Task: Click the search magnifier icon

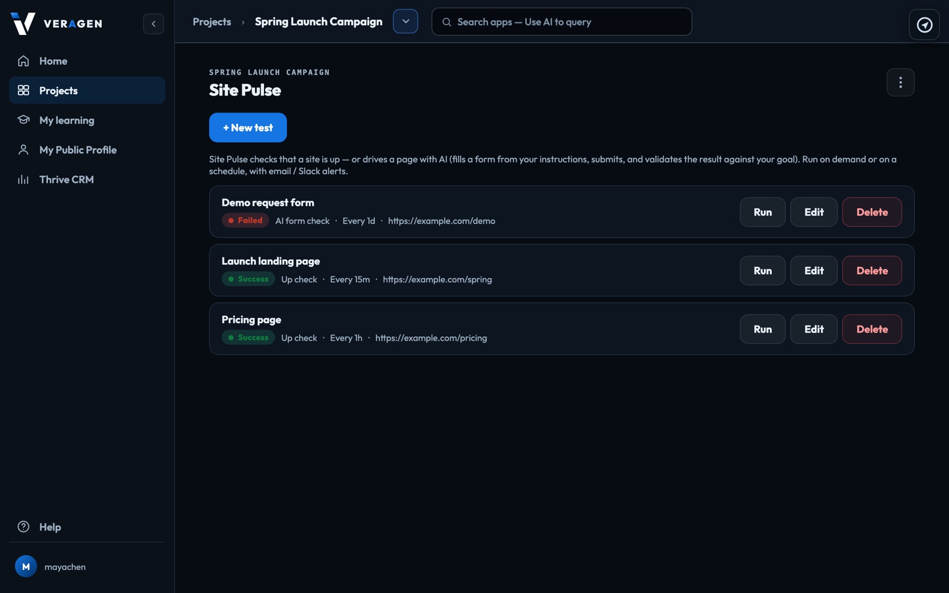Action: [447, 22]
